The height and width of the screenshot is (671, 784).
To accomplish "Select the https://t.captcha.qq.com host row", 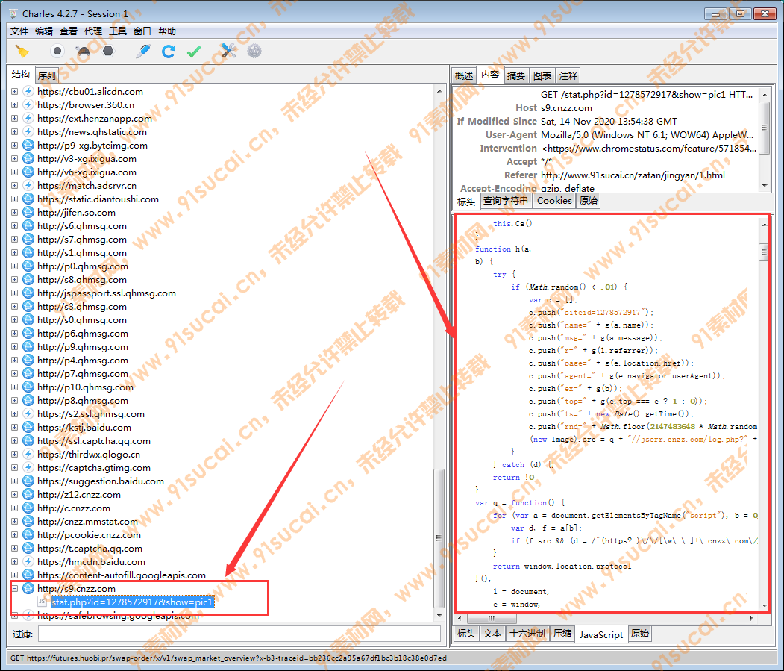I will tap(90, 549).
